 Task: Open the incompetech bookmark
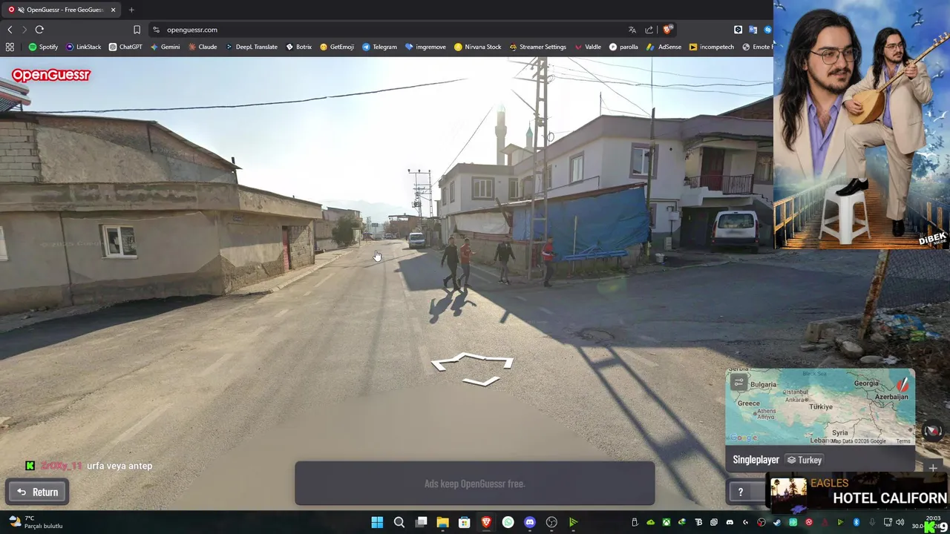click(712, 47)
